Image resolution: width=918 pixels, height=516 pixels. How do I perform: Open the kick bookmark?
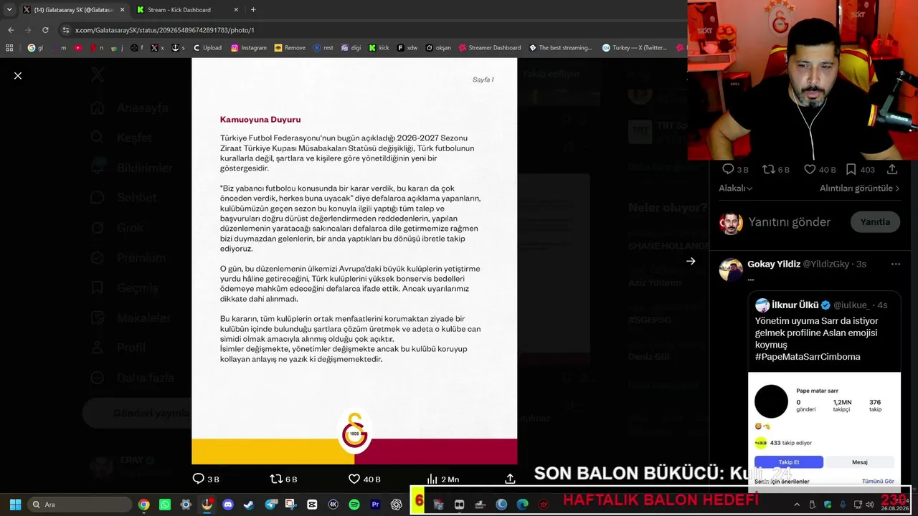pos(379,48)
